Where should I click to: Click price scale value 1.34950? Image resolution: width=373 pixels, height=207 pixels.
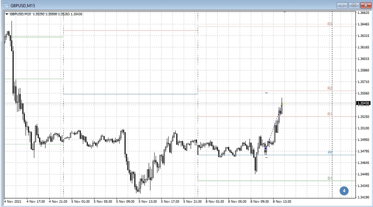364,139
